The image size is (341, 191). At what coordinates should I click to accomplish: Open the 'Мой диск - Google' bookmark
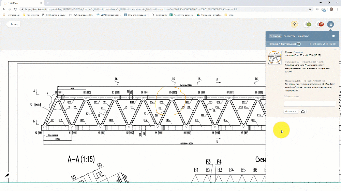209,15
